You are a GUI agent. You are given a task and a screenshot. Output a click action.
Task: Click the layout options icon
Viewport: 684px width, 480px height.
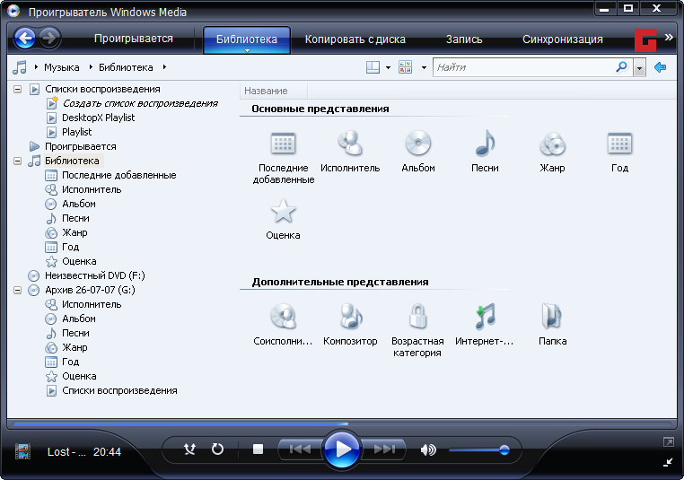click(x=373, y=67)
